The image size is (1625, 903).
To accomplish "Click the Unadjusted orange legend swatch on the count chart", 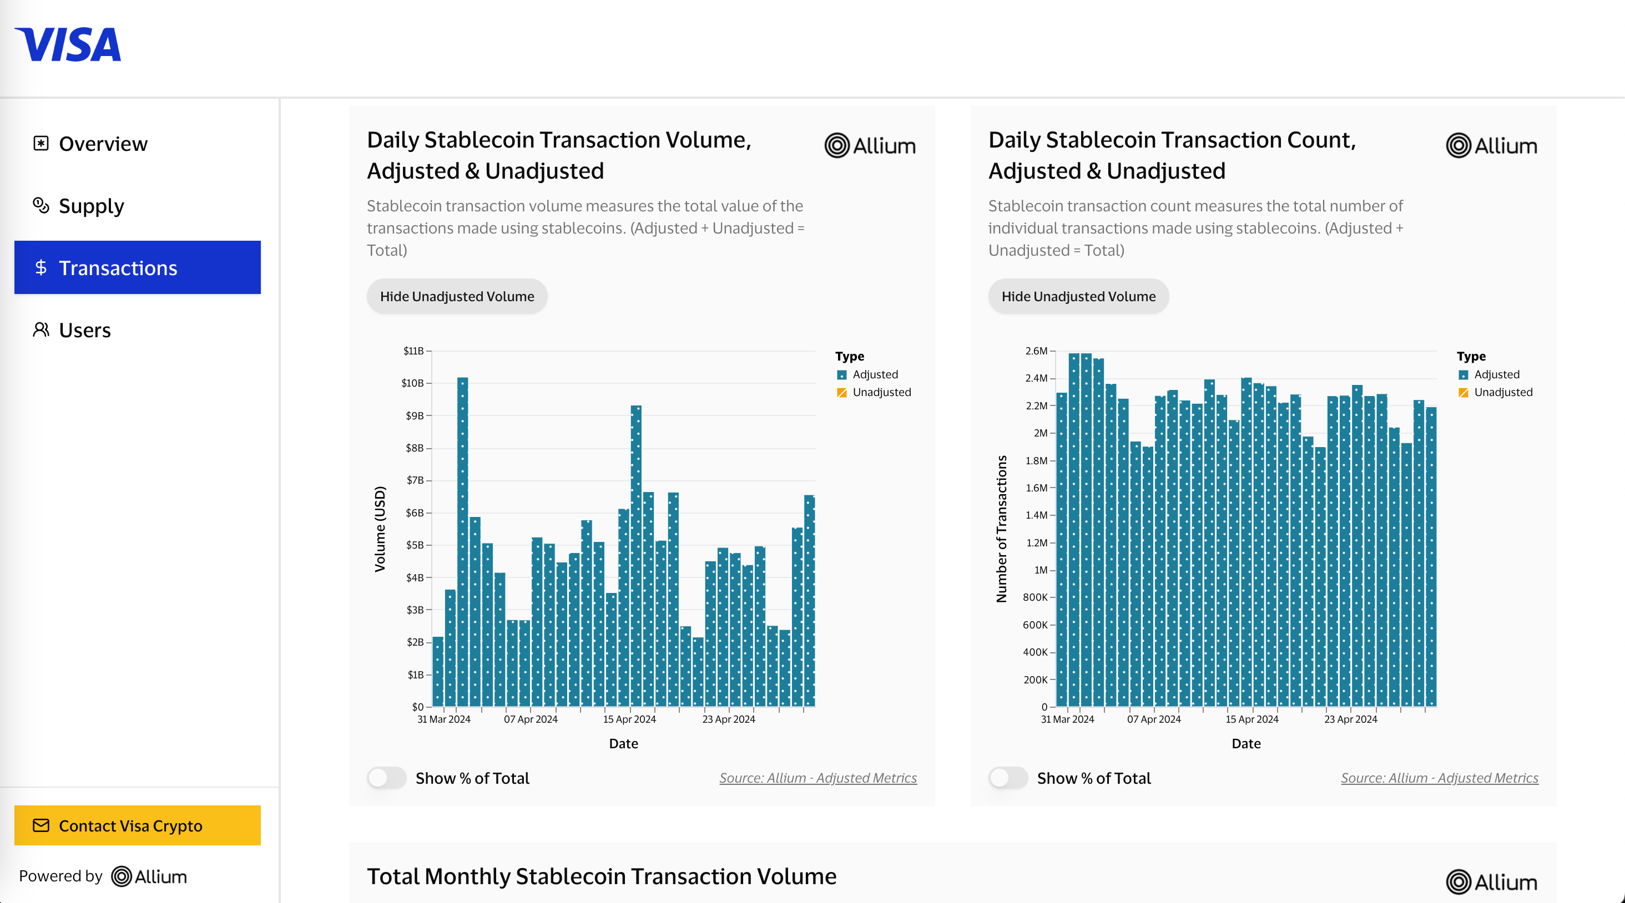I will (x=1463, y=392).
